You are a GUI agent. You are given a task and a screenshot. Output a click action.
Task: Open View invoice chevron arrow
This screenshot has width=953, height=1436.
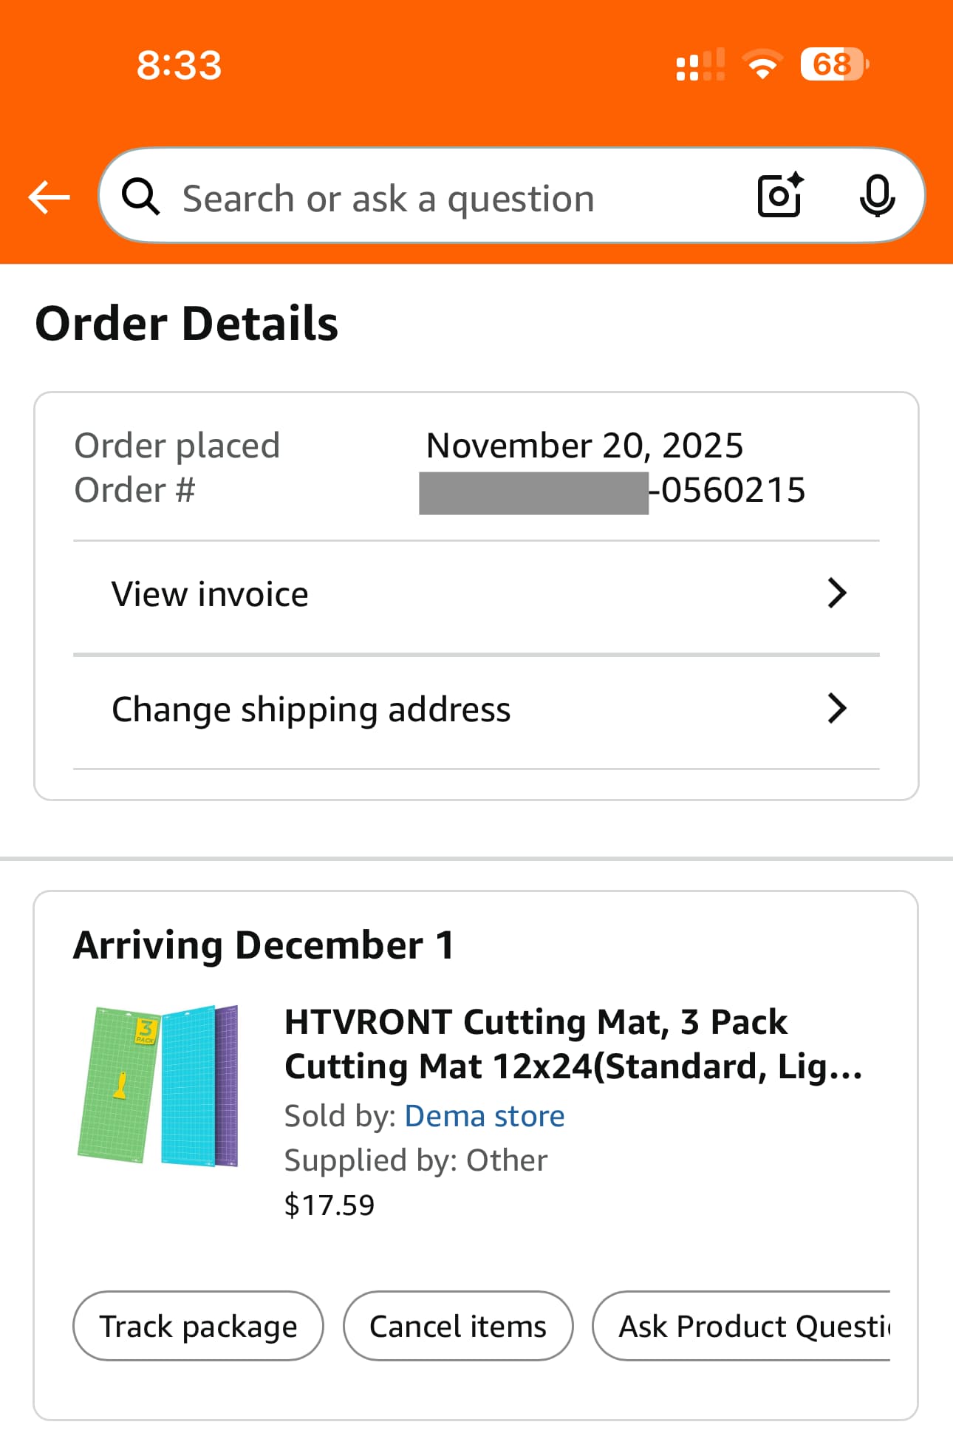836,593
